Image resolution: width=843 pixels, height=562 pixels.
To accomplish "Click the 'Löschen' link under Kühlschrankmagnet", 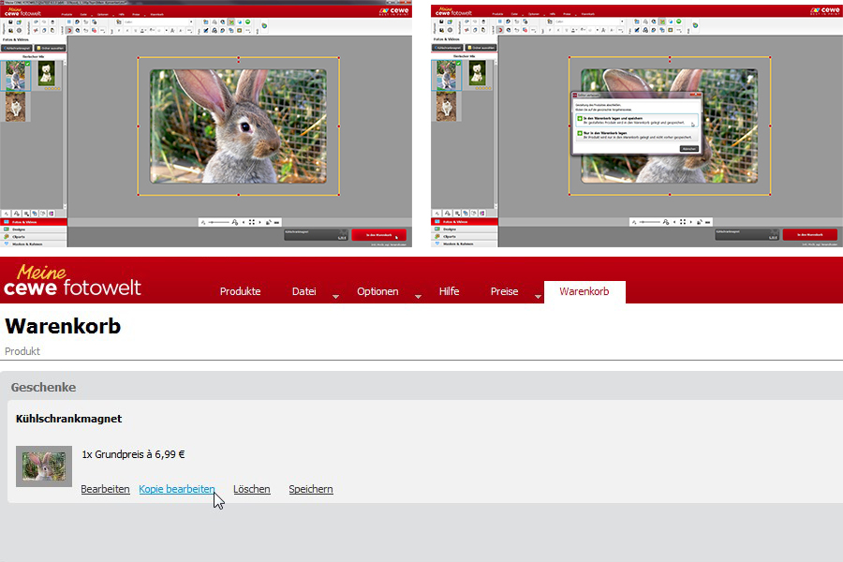I will 252,489.
